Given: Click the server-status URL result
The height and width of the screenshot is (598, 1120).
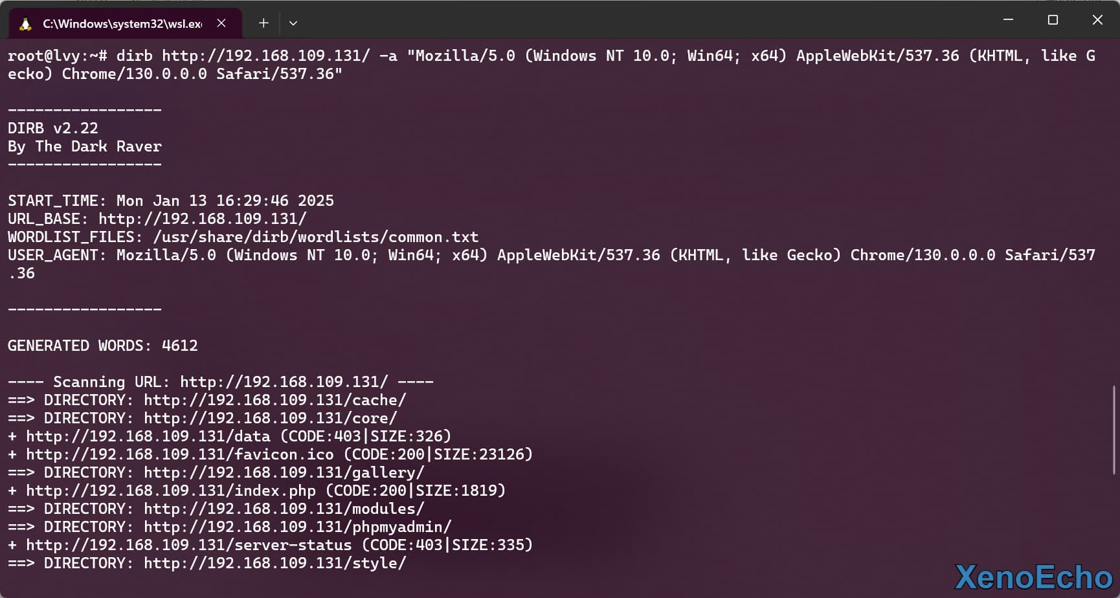Looking at the screenshot, I should click(188, 545).
